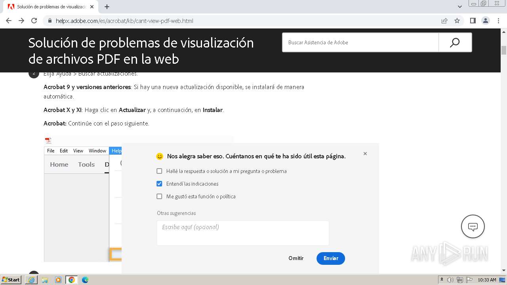This screenshot has height=285, width=507.
Task: Click the Escribe aquí (opcional) text box
Action: coord(243,233)
